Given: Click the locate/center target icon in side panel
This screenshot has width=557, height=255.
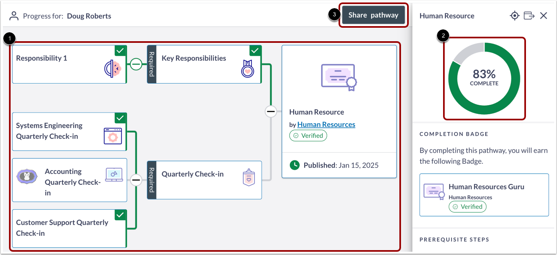Looking at the screenshot, I should [515, 16].
